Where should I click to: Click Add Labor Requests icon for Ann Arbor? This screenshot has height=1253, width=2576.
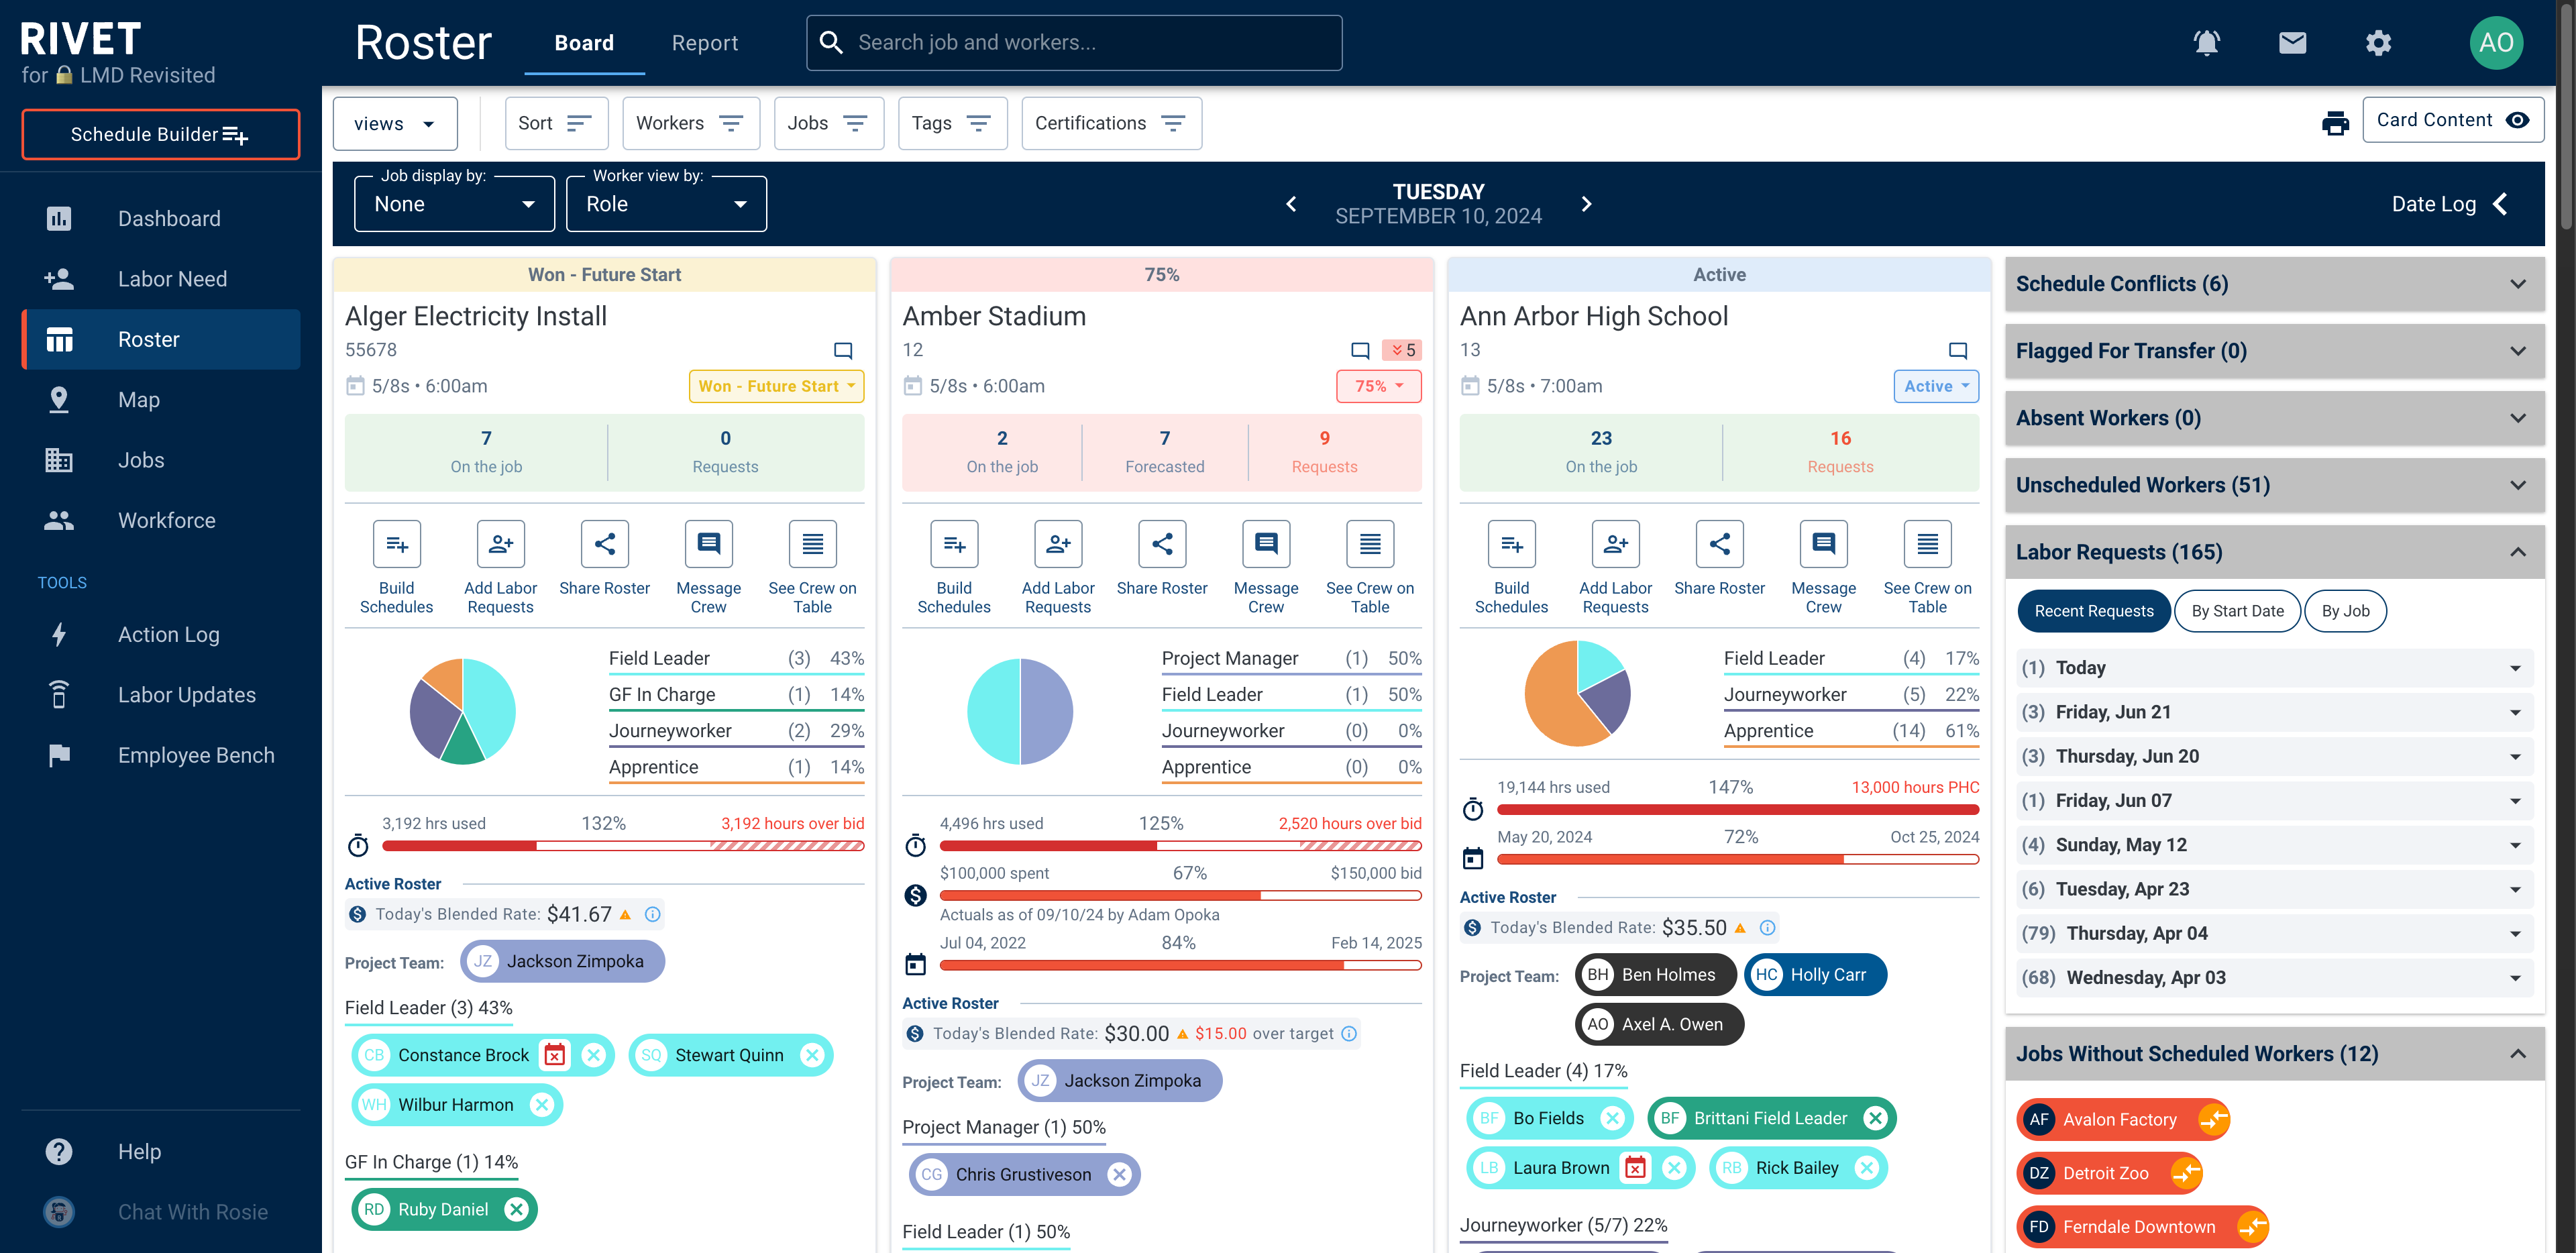(x=1616, y=544)
